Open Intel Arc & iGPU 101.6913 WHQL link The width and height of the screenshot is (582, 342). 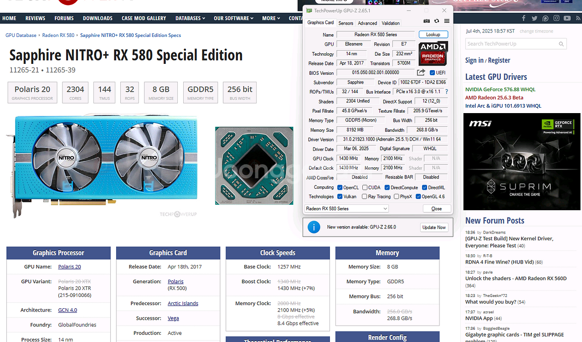coord(503,106)
